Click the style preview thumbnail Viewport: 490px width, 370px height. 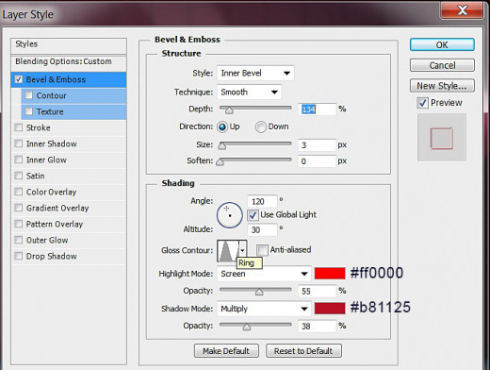(442, 138)
